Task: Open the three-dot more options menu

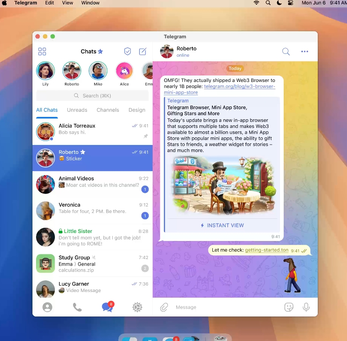Action: point(305,51)
